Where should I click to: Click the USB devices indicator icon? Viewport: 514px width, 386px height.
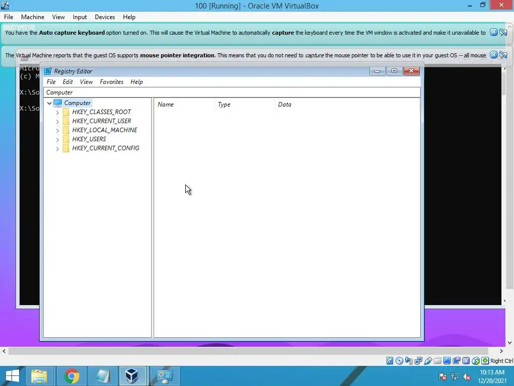pos(428,361)
